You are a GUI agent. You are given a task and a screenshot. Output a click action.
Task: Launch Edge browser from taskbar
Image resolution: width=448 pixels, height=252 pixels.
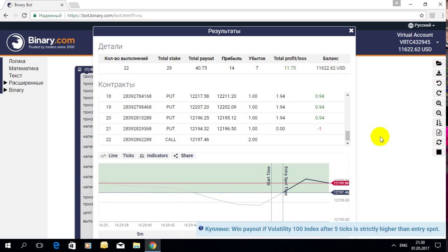(56, 245)
